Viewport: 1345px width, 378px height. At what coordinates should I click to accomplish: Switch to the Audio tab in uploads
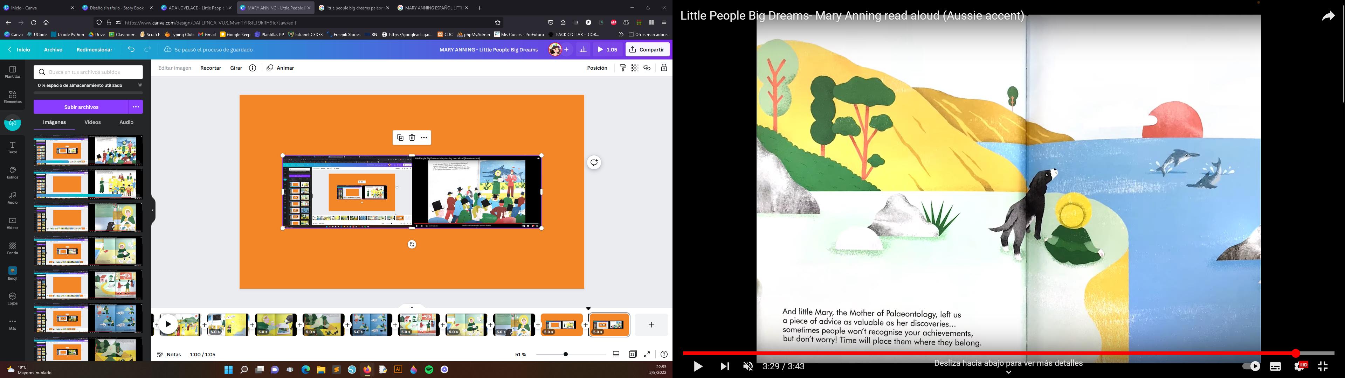tap(126, 122)
